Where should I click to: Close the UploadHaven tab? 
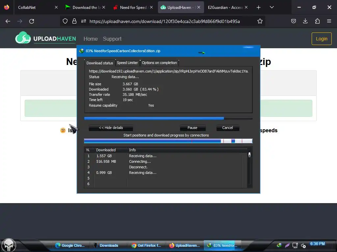199,7
